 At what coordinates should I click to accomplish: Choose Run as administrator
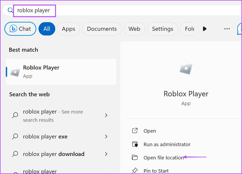coord(167,144)
